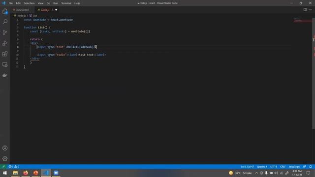Open the Accounts menu icon
Screen dimensions: 315x177
5,148
